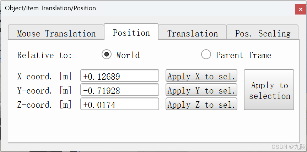Choose the Parent frame radio option
Screen dimensions: 307x152
pyautogui.click(x=206, y=55)
